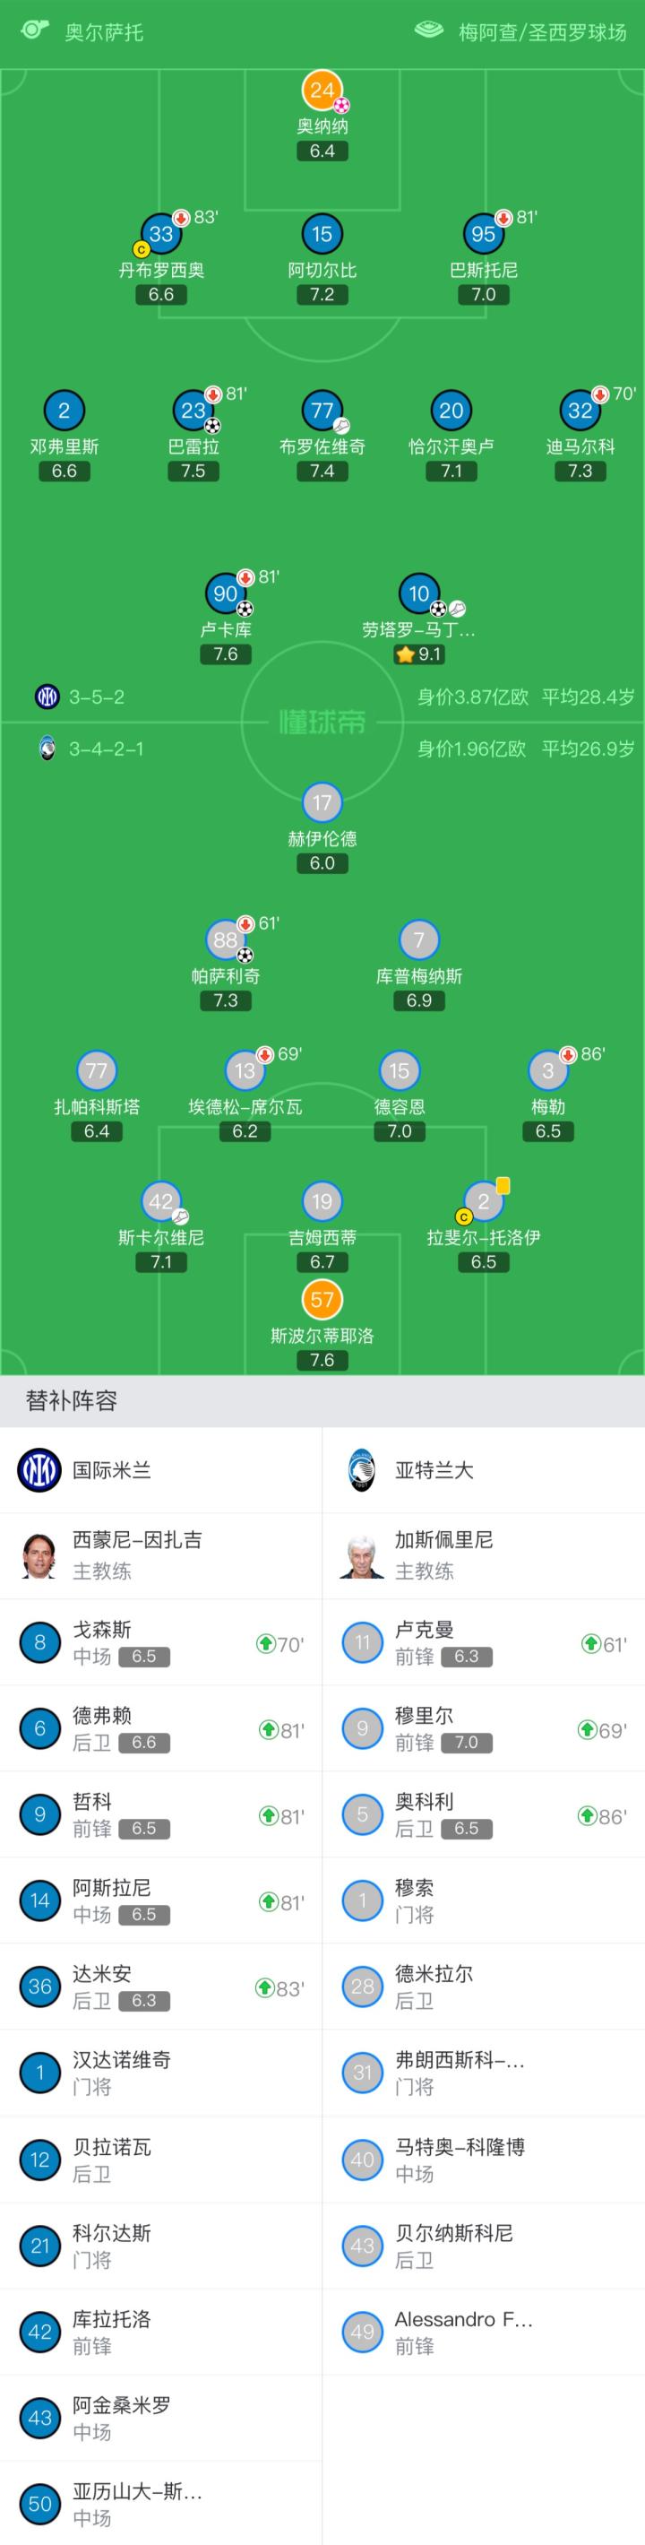View coach 加斯佩里尼 photo
Viewport: 645px width, 2545px height.
click(363, 1556)
